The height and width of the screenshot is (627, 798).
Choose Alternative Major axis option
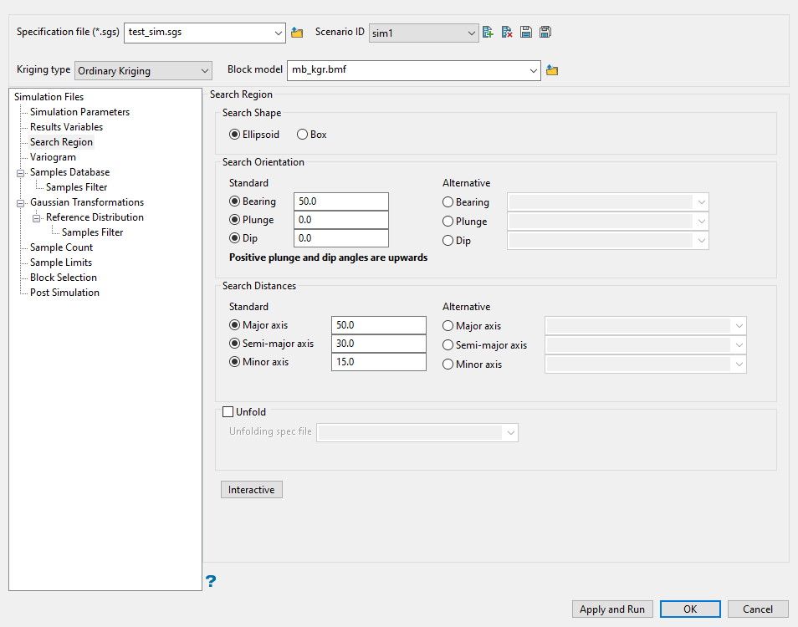[x=448, y=326]
